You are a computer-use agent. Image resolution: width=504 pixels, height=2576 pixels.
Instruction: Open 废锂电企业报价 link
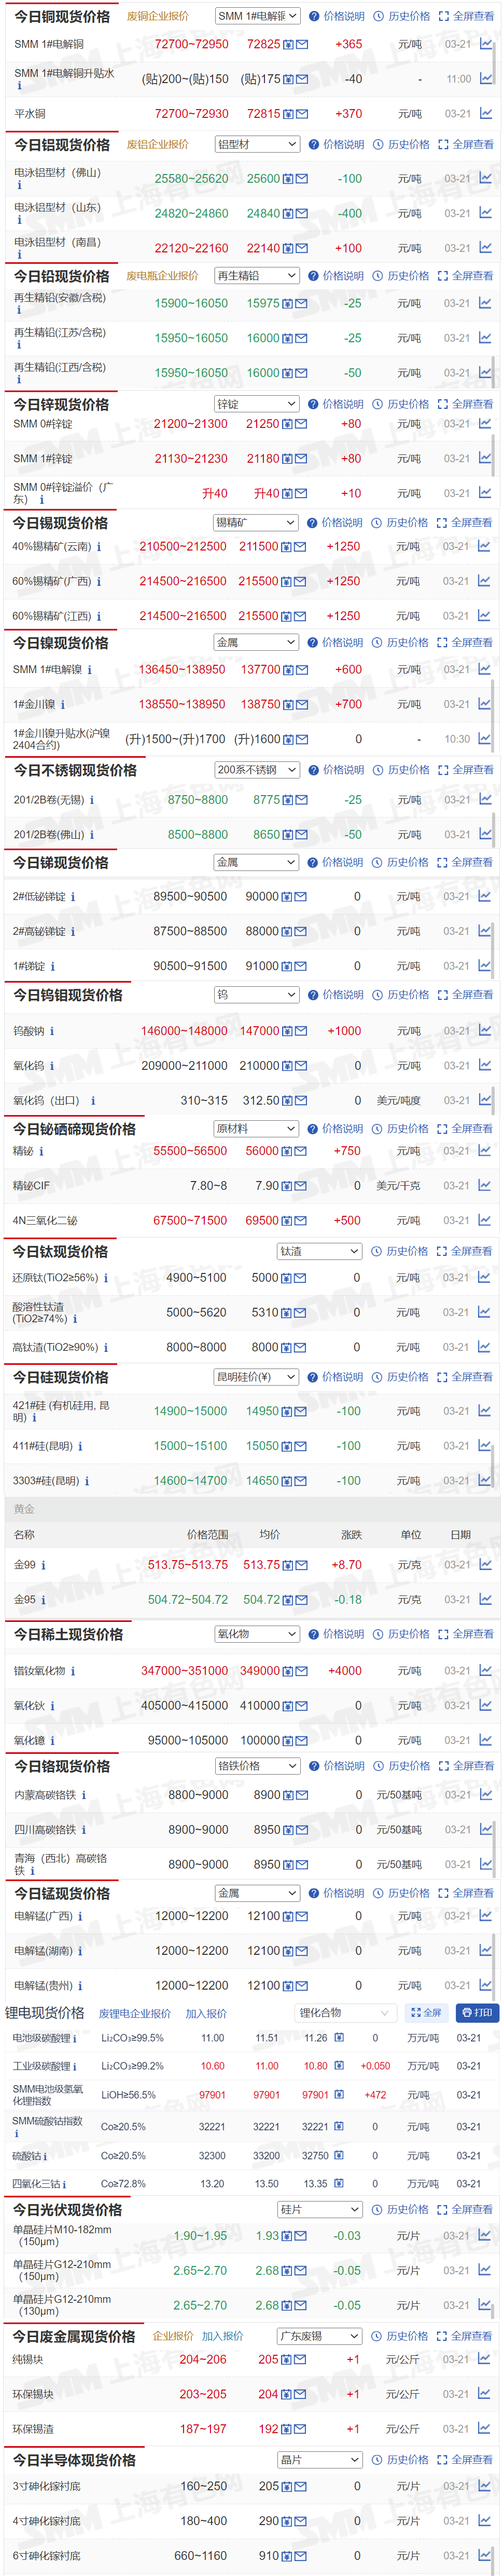[x=135, y=2013]
